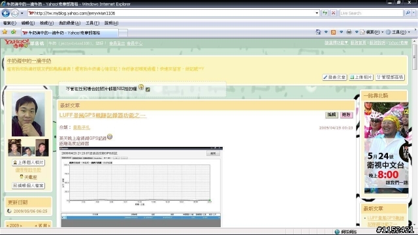Expand the feeds dropdown arrow
The image size is (418, 235).
tap(341, 32)
